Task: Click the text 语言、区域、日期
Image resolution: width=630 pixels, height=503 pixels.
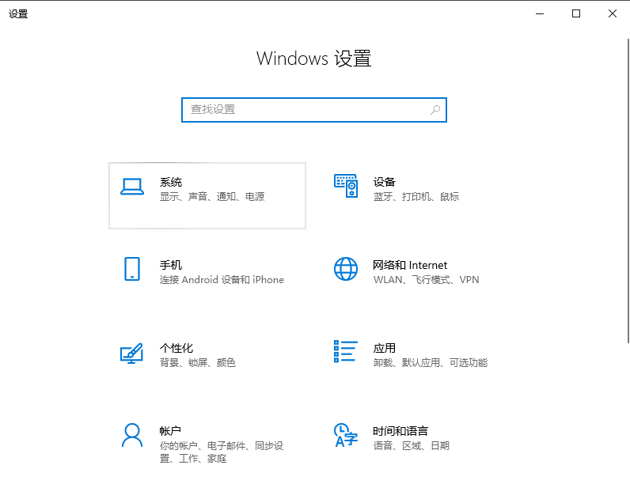Action: [x=412, y=446]
